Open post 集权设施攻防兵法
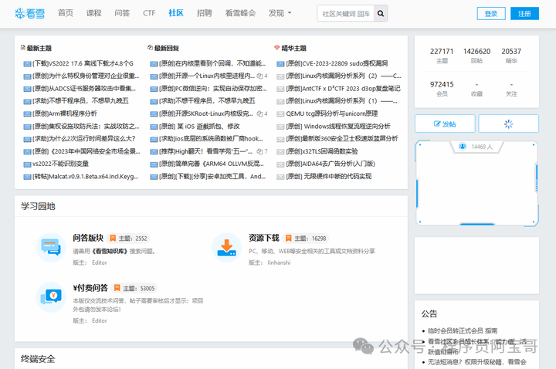556x369 pixels. (86, 126)
